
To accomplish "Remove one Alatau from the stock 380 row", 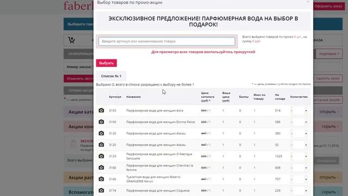I will coord(291,133).
